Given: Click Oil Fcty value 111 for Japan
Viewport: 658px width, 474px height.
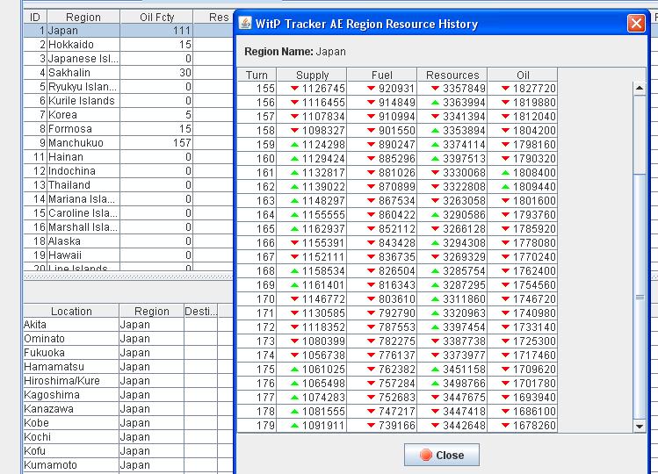Looking at the screenshot, I should (156, 30).
